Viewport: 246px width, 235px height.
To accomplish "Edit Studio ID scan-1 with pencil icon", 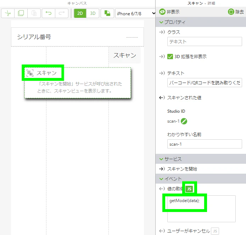I will click(184, 121).
